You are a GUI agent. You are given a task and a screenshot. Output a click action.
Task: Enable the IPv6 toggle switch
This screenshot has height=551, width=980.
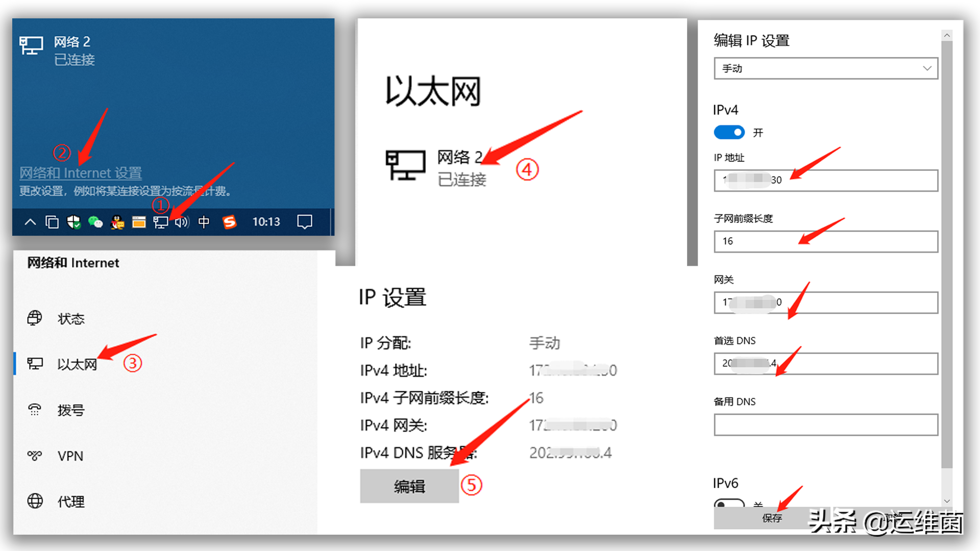729,504
